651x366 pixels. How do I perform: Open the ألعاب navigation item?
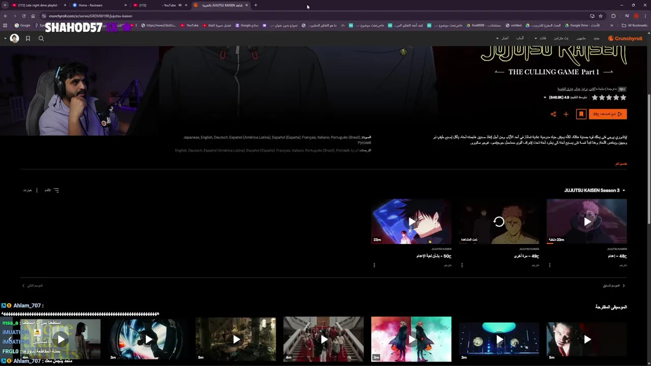pyautogui.click(x=520, y=39)
